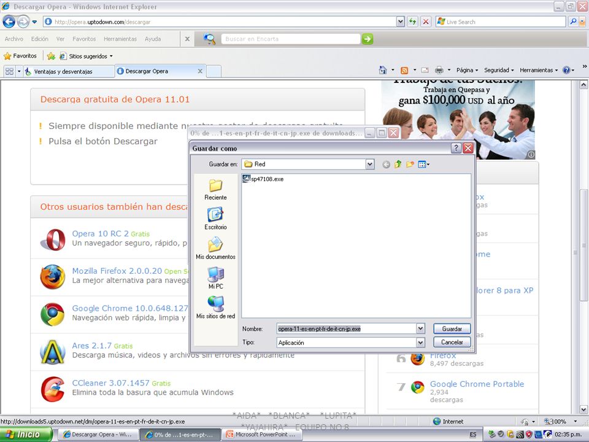Click the Chrome icon next to Google Chrome 10.0.648.127
The image size is (589, 442).
[53, 314]
